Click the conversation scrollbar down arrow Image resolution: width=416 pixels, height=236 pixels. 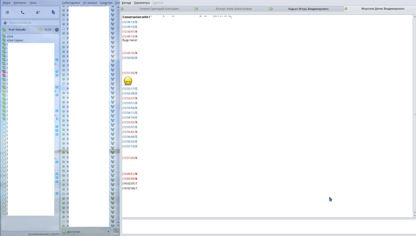[x=415, y=215]
